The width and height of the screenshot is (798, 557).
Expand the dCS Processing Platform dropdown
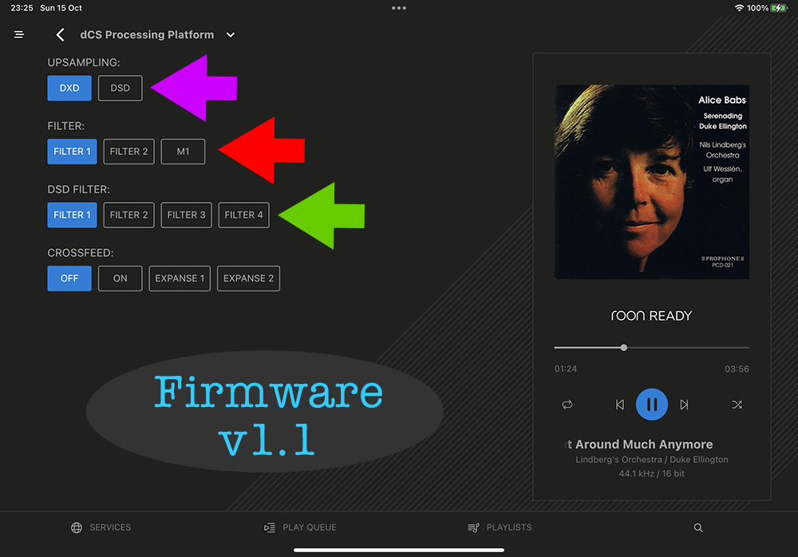pos(231,34)
